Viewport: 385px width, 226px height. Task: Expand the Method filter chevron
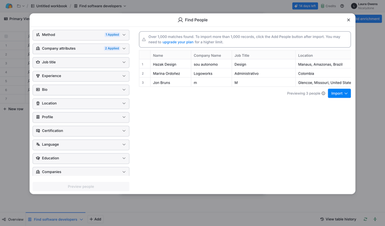[x=124, y=35]
